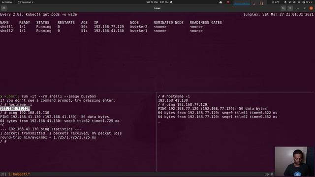Click the NOMINATED NODE column header
Image resolution: width=315 pixels, height=177 pixels.
coord(168,23)
